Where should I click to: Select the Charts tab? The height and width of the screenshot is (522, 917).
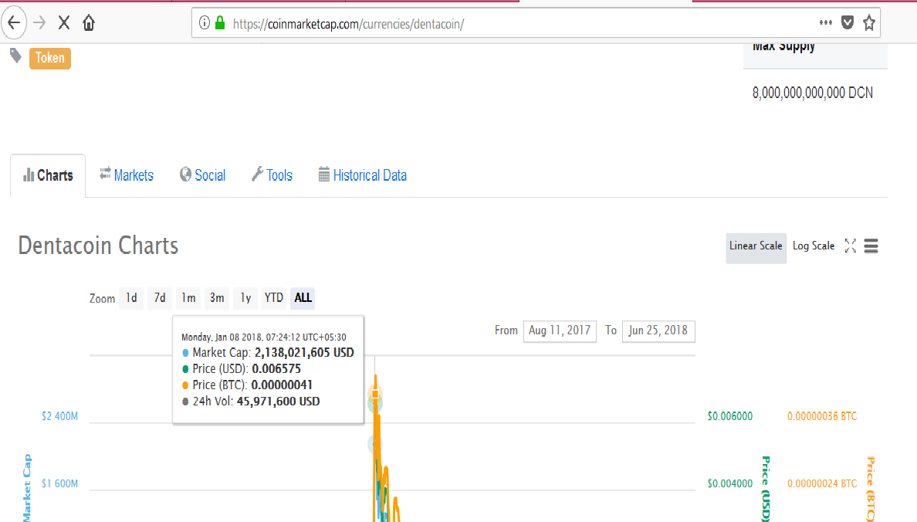(x=48, y=175)
